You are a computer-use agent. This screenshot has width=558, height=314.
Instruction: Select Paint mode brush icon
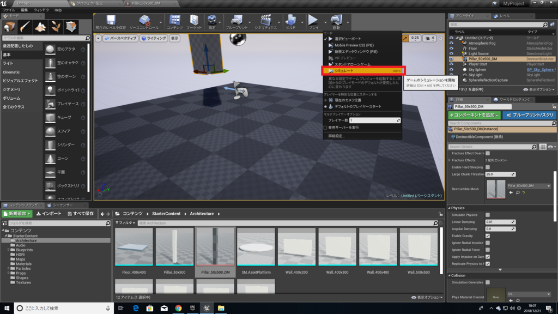coord(25,26)
